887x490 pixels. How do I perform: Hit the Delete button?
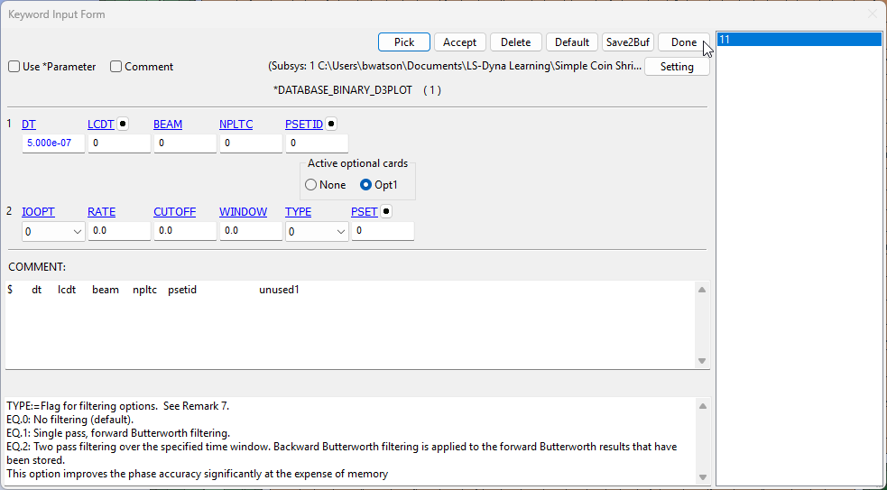516,42
